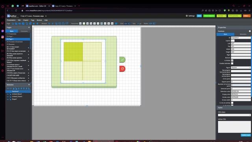Switch to second tab in Properties panel
This screenshot has width=252, height=142.
(x=243, y=34)
